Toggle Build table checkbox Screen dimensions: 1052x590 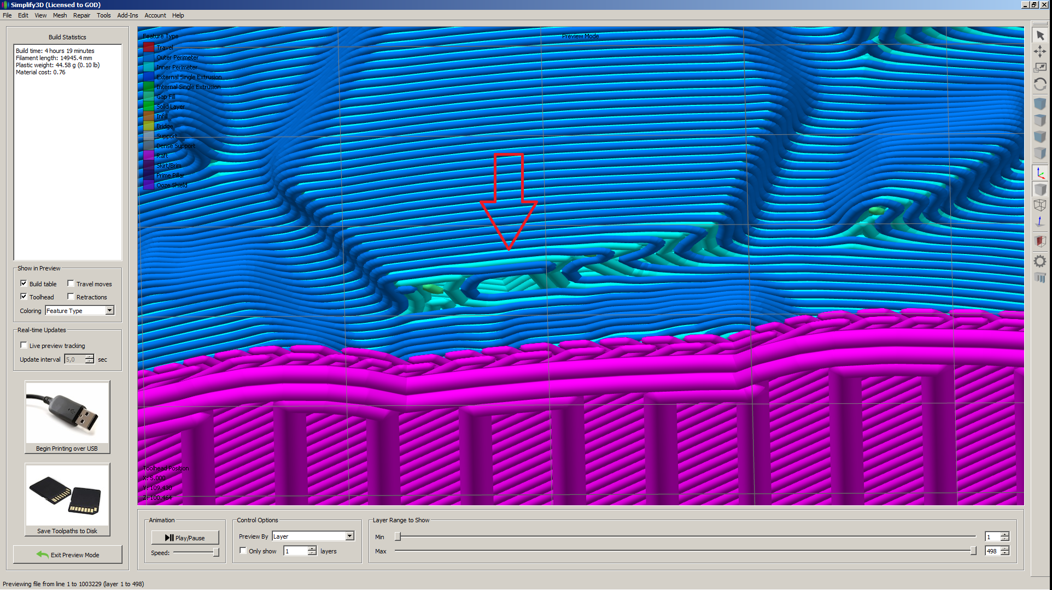[24, 283]
